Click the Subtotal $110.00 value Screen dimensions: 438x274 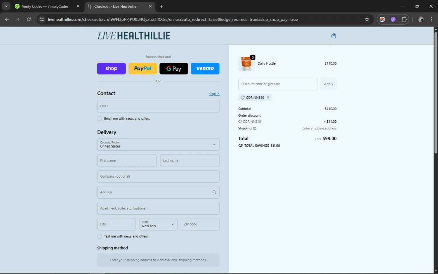pos(331,109)
